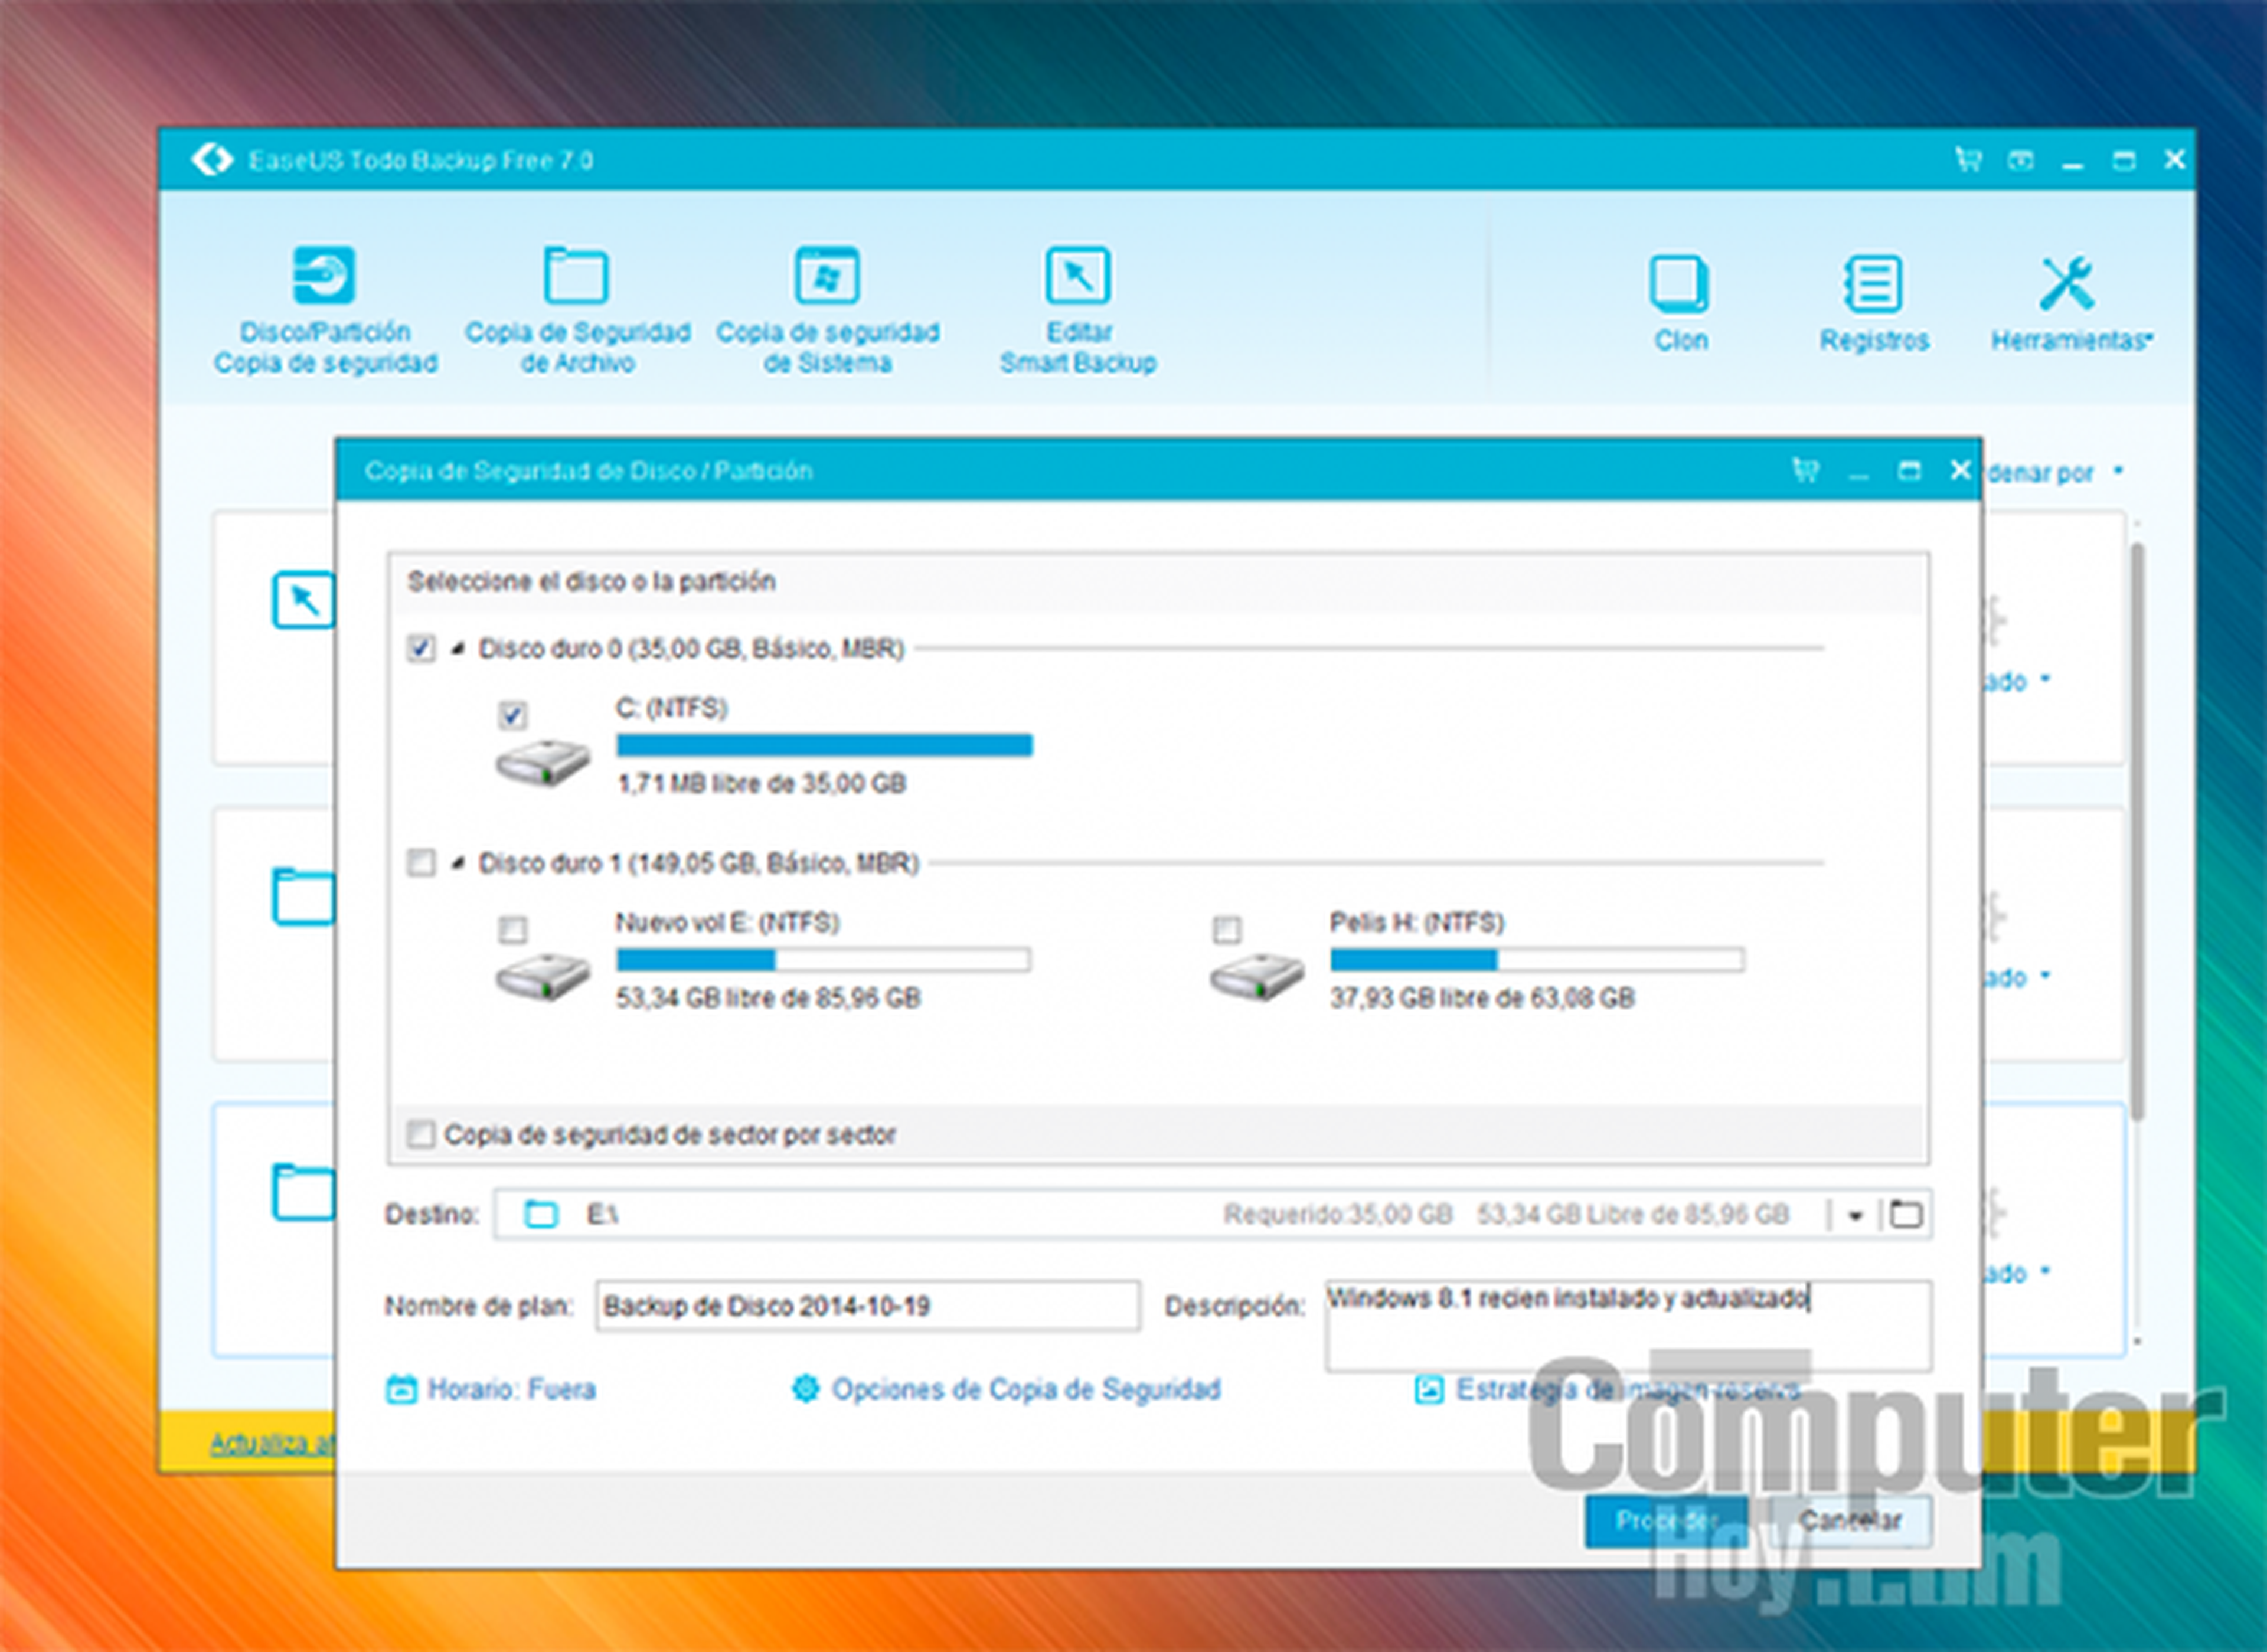Click the EaseUS logo in the title bar
Screen dimensions: 2267x1652
(211, 159)
